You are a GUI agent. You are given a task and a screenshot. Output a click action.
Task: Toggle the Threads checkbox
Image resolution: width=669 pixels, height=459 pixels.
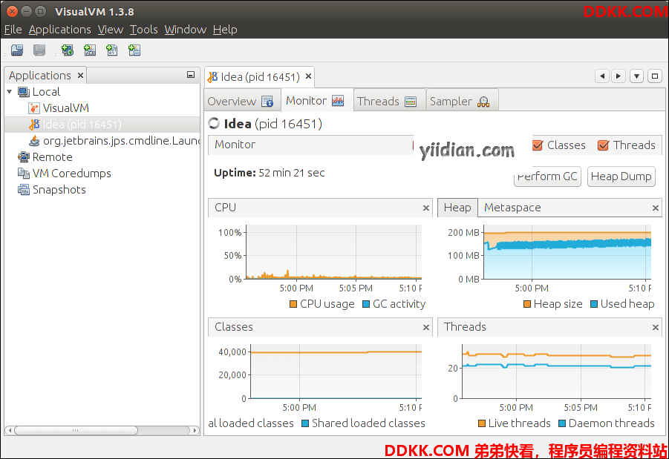[x=603, y=145]
